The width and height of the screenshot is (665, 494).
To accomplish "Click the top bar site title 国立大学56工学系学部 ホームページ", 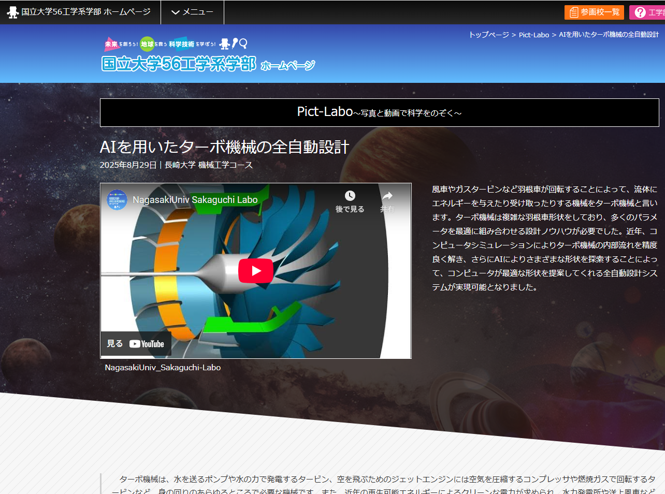I will [x=86, y=12].
